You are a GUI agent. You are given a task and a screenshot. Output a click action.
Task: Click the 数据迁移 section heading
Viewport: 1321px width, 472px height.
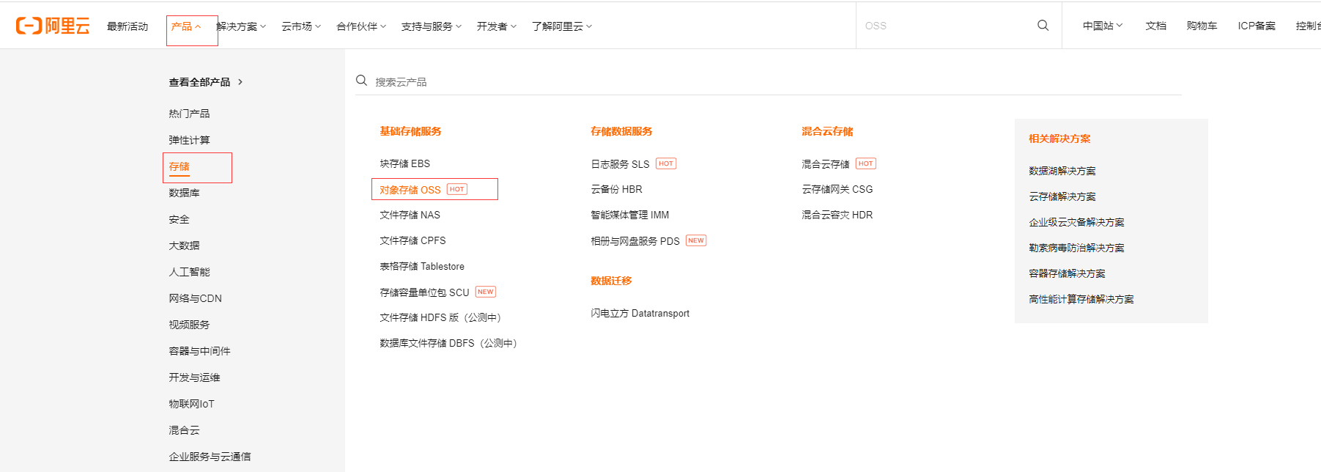(611, 281)
